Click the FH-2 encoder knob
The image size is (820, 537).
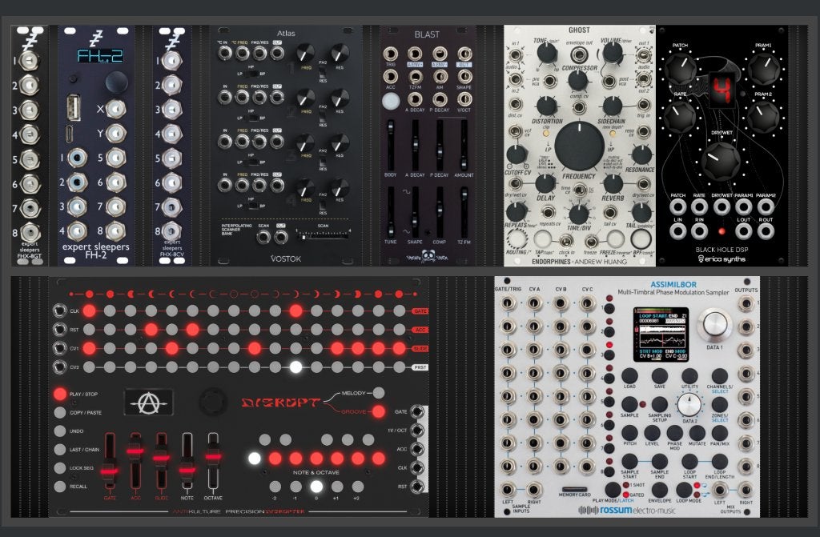(116, 82)
